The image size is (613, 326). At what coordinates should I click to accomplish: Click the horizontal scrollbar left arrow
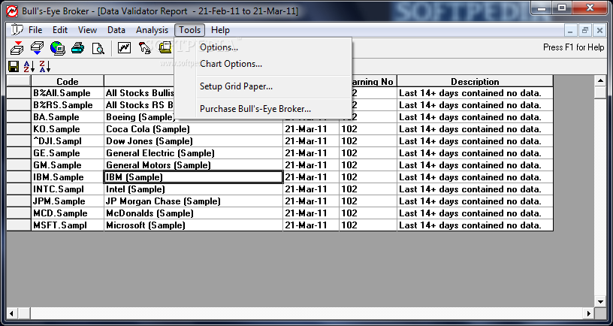pyautogui.click(x=12, y=313)
